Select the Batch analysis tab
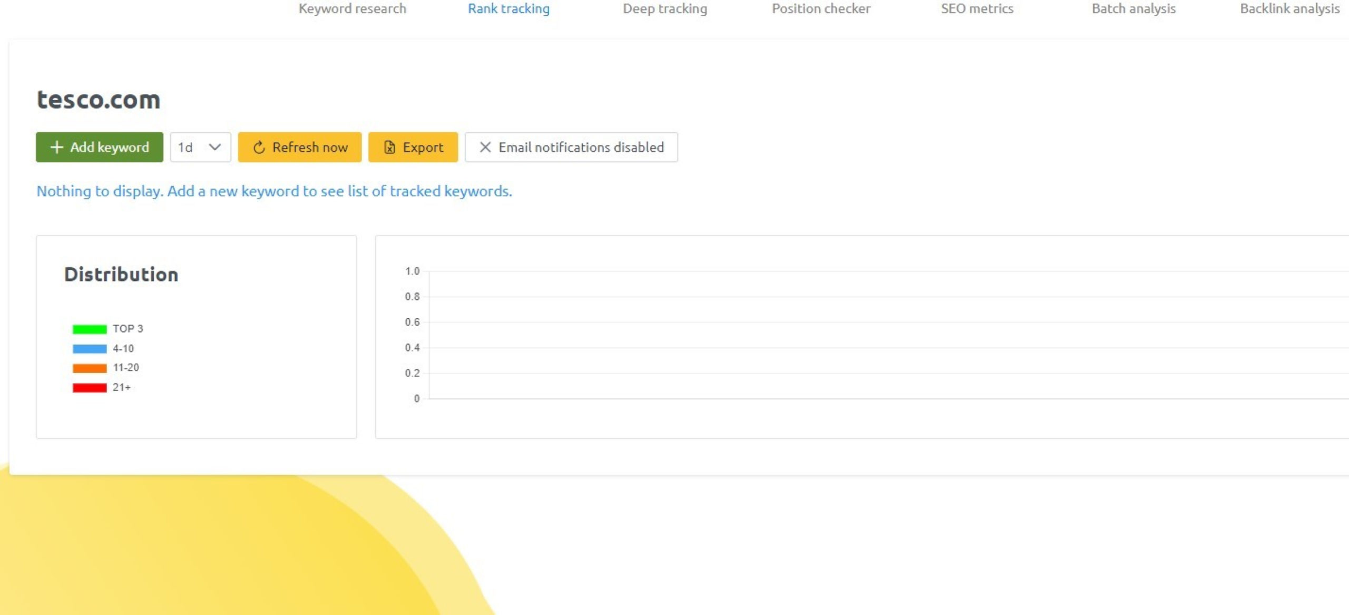The image size is (1349, 615). (1133, 8)
